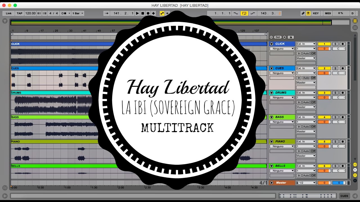Click the Set locator button
Screen dimensions: 360x202
tap(278, 37)
